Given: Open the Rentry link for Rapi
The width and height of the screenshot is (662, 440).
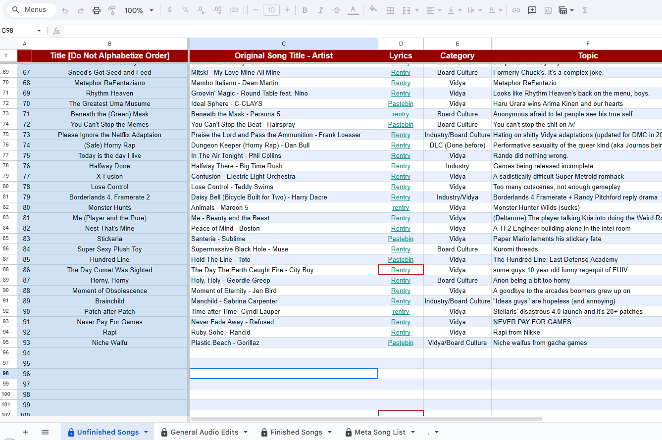Looking at the screenshot, I should [x=401, y=332].
